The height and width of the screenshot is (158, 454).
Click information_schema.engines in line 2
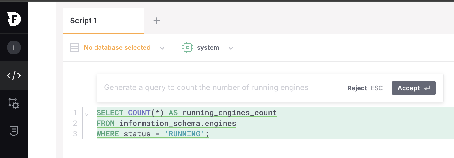pos(178,123)
